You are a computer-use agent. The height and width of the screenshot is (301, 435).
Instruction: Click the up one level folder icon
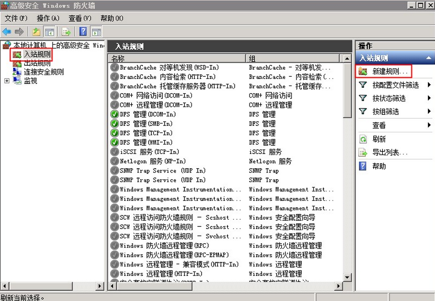[36, 32]
